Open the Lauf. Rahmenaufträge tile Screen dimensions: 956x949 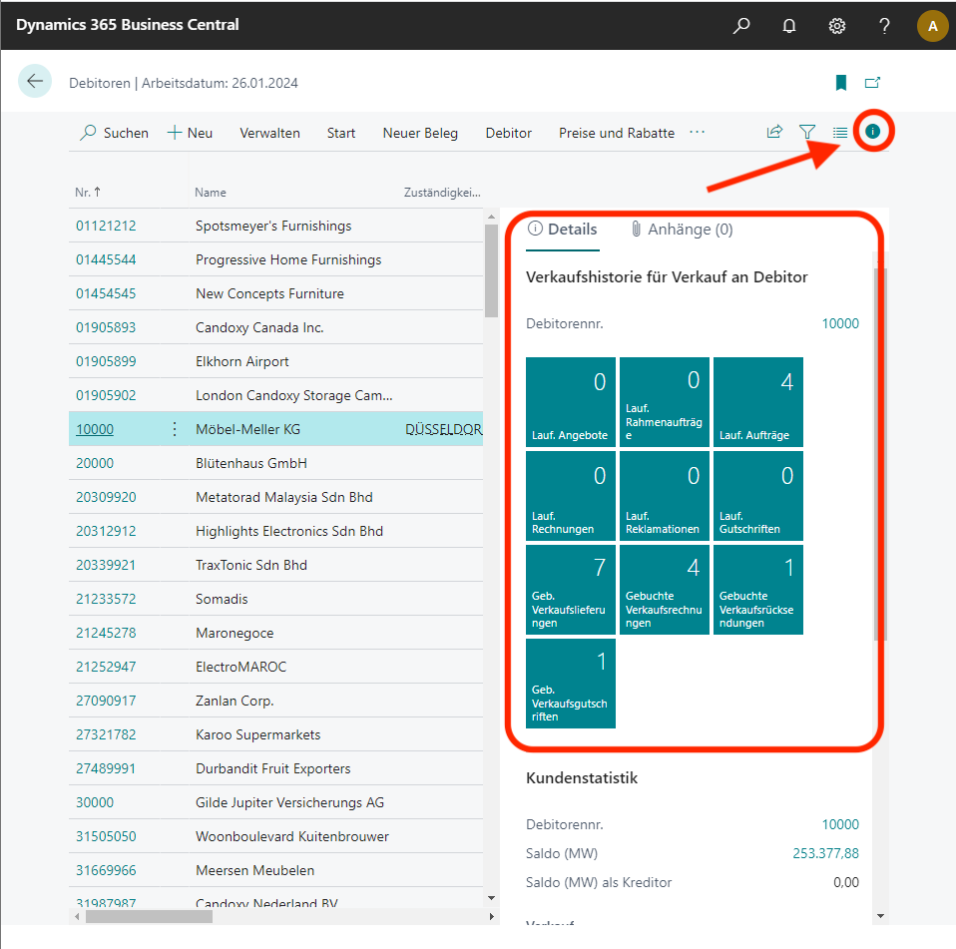[x=665, y=402]
